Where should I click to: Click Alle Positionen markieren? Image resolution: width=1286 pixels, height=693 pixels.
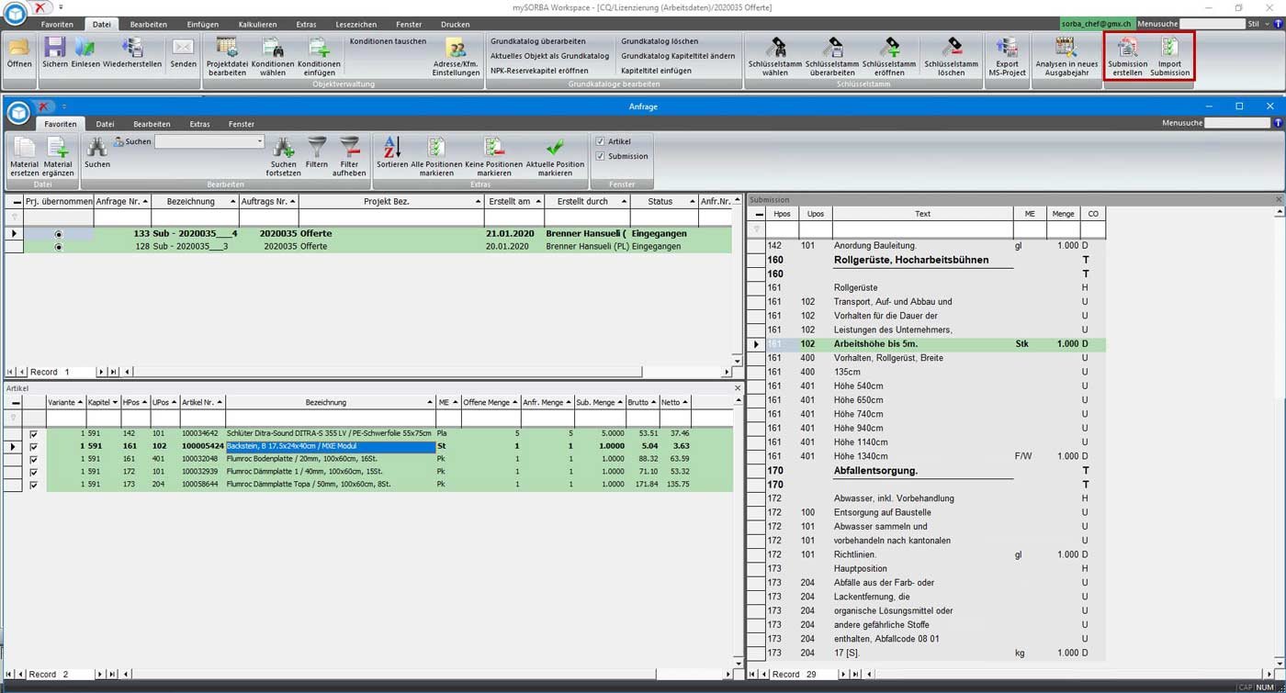coord(436,156)
